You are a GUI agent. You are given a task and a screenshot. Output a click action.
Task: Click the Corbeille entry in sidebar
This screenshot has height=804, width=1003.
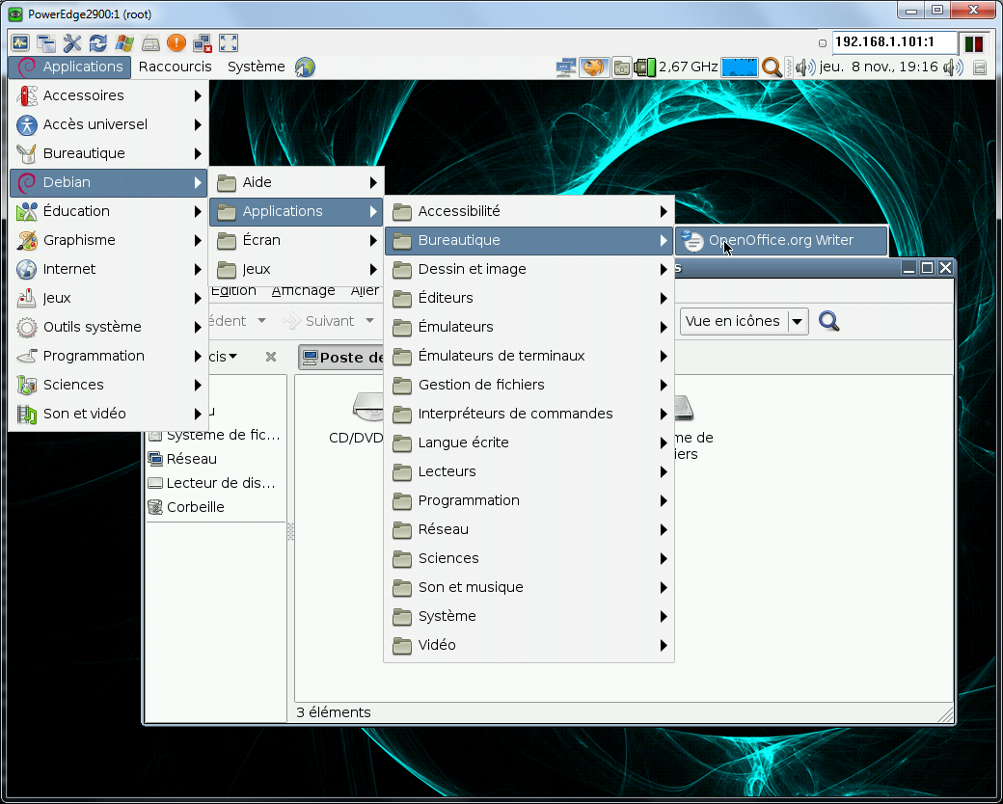coord(195,507)
